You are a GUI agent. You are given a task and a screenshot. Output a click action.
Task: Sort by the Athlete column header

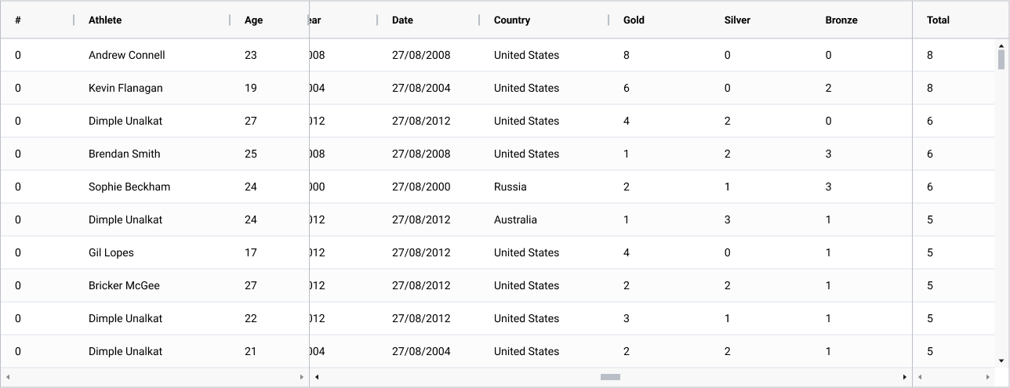click(105, 20)
